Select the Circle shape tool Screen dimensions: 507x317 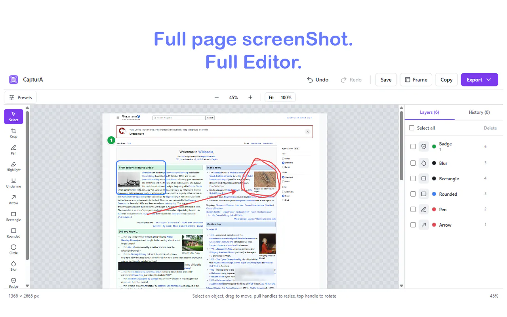[x=13, y=250]
